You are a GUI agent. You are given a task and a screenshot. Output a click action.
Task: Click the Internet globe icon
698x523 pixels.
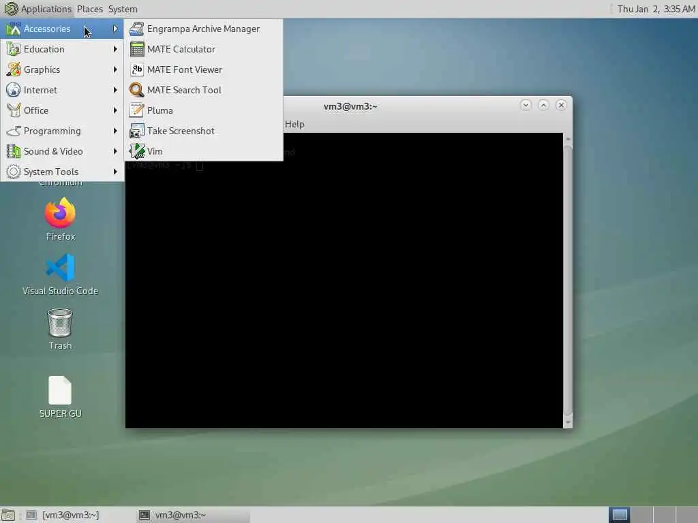pyautogui.click(x=14, y=91)
